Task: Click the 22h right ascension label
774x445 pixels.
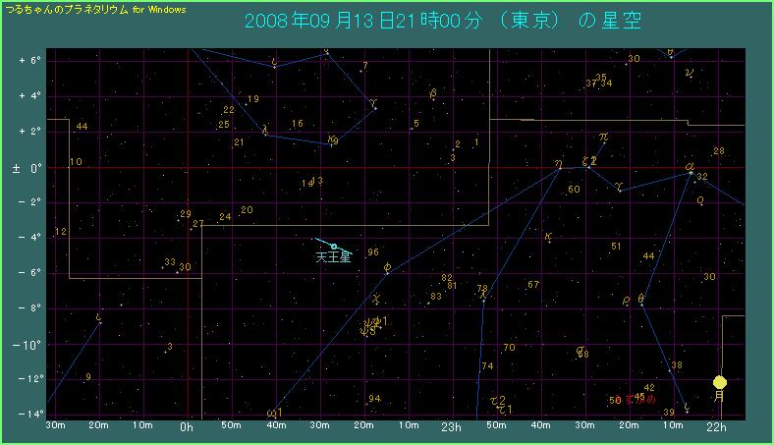Action: click(717, 427)
